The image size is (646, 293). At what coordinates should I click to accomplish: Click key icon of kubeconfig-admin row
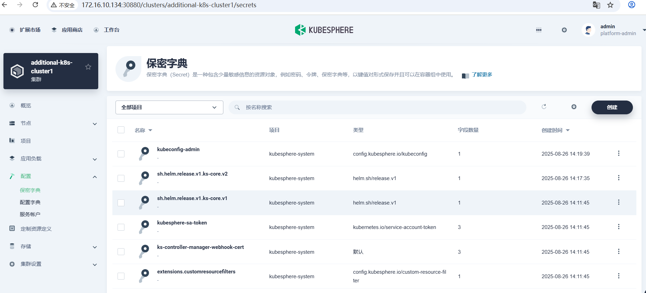click(x=144, y=154)
